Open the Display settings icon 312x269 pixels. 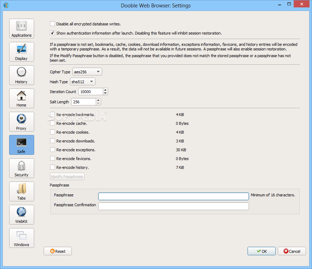click(x=21, y=52)
